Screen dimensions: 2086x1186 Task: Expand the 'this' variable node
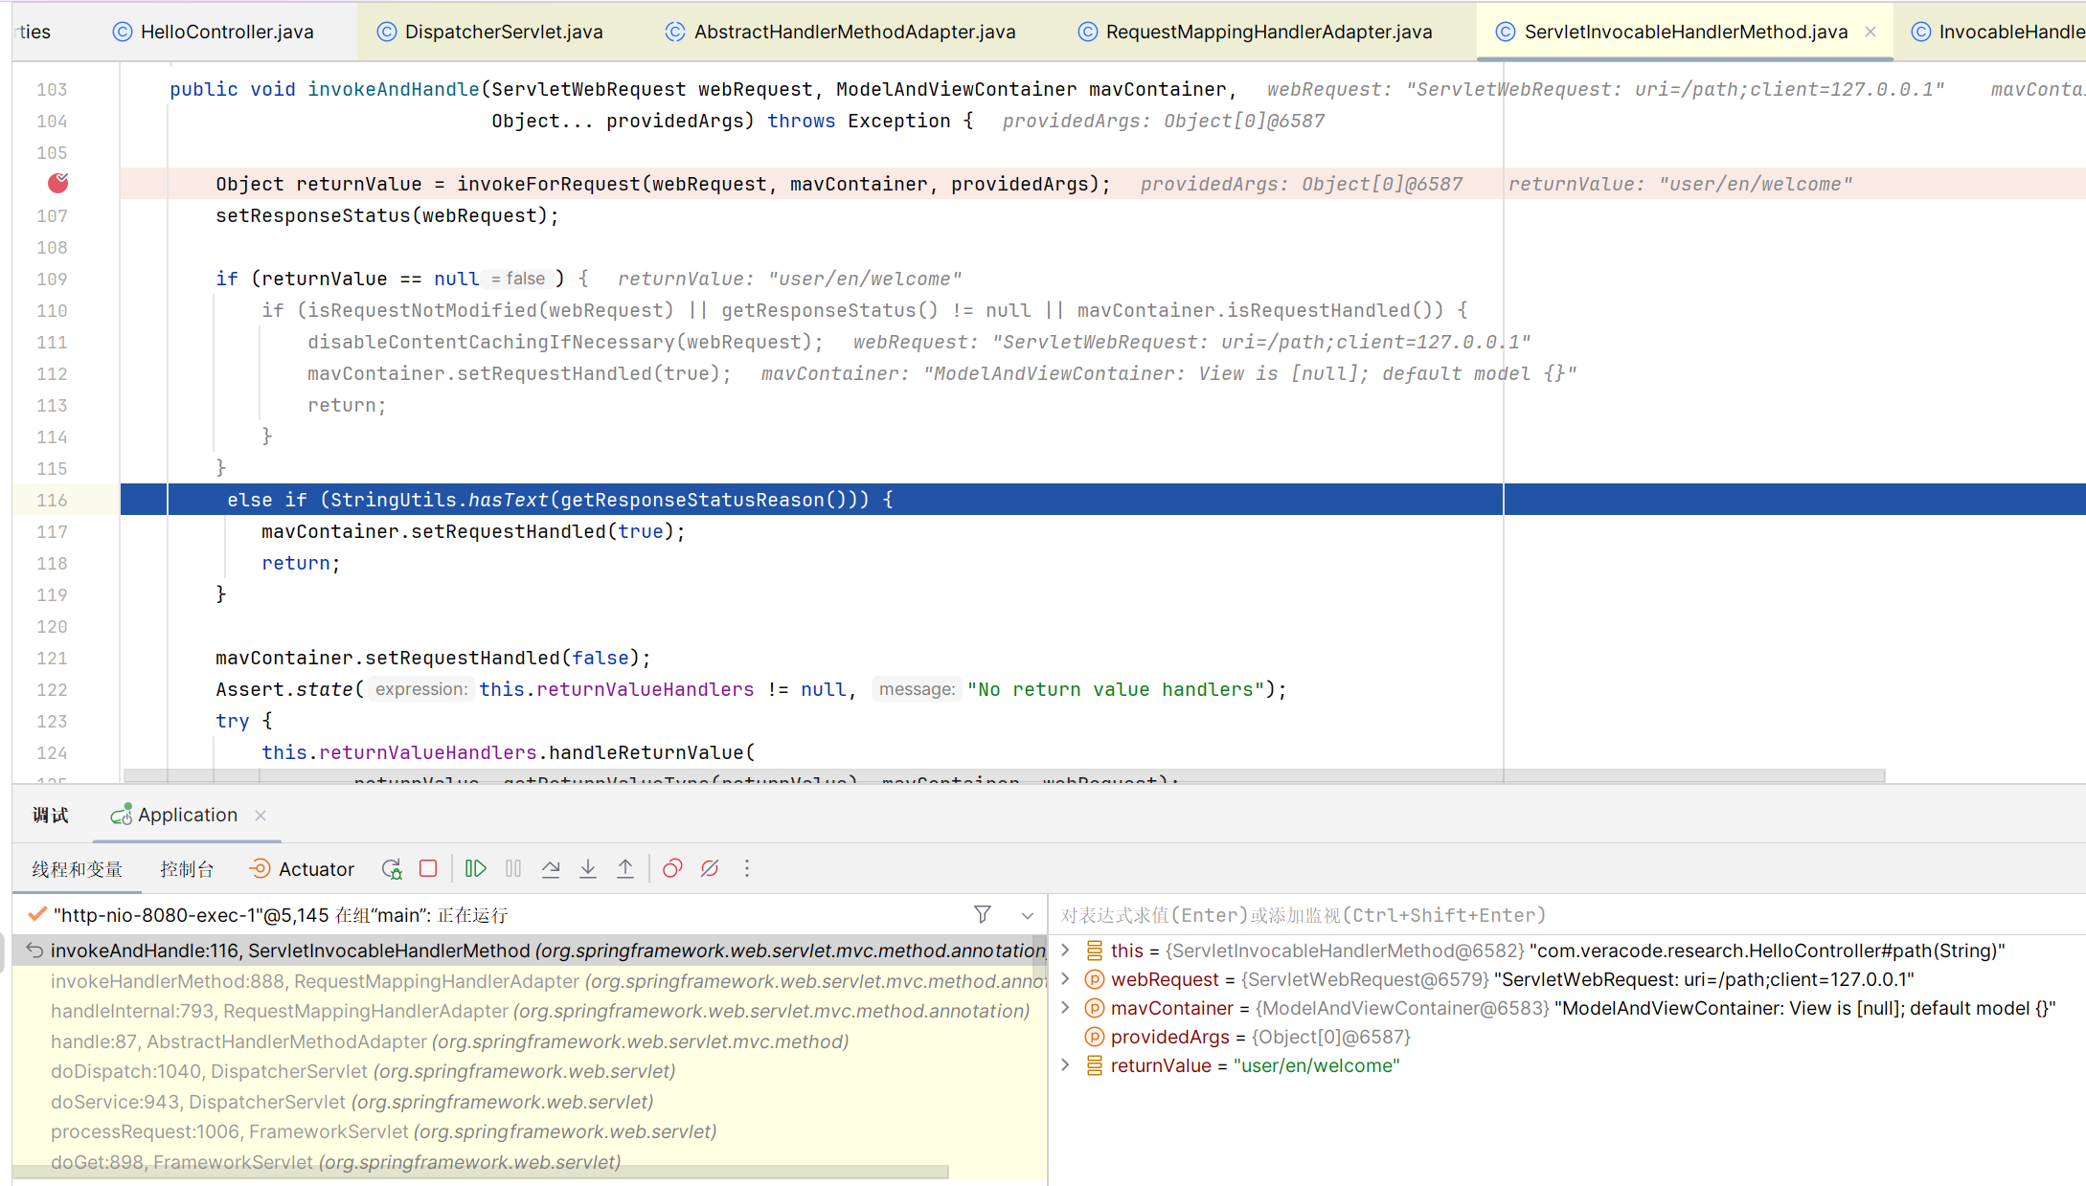[1065, 951]
